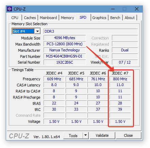The width and height of the screenshot is (150, 148).
Task: Open the Tools dropdown arrow
Action: coord(86,135)
